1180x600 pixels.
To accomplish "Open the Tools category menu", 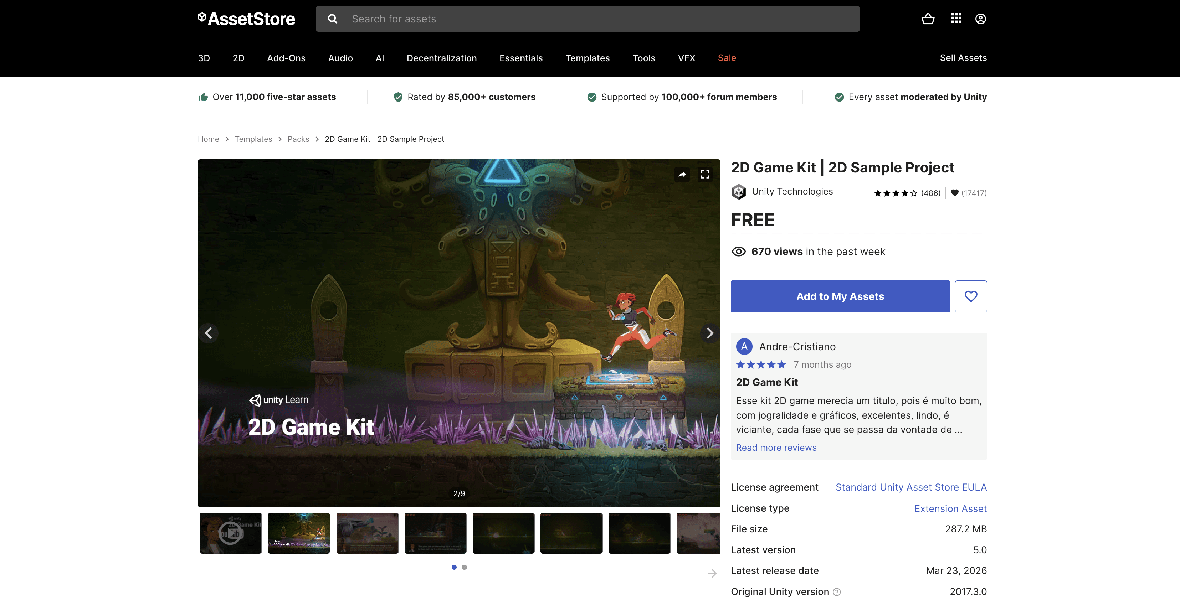I will 643,58.
